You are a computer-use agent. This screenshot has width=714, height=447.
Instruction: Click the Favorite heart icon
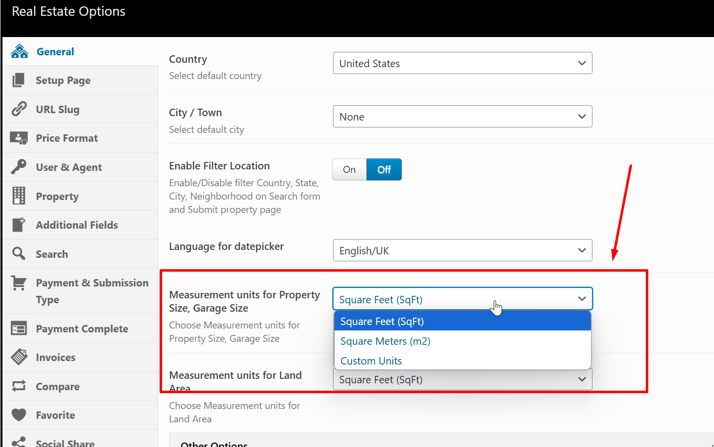(x=19, y=415)
